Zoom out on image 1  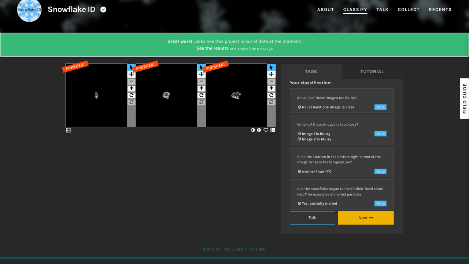pyautogui.click(x=132, y=81)
